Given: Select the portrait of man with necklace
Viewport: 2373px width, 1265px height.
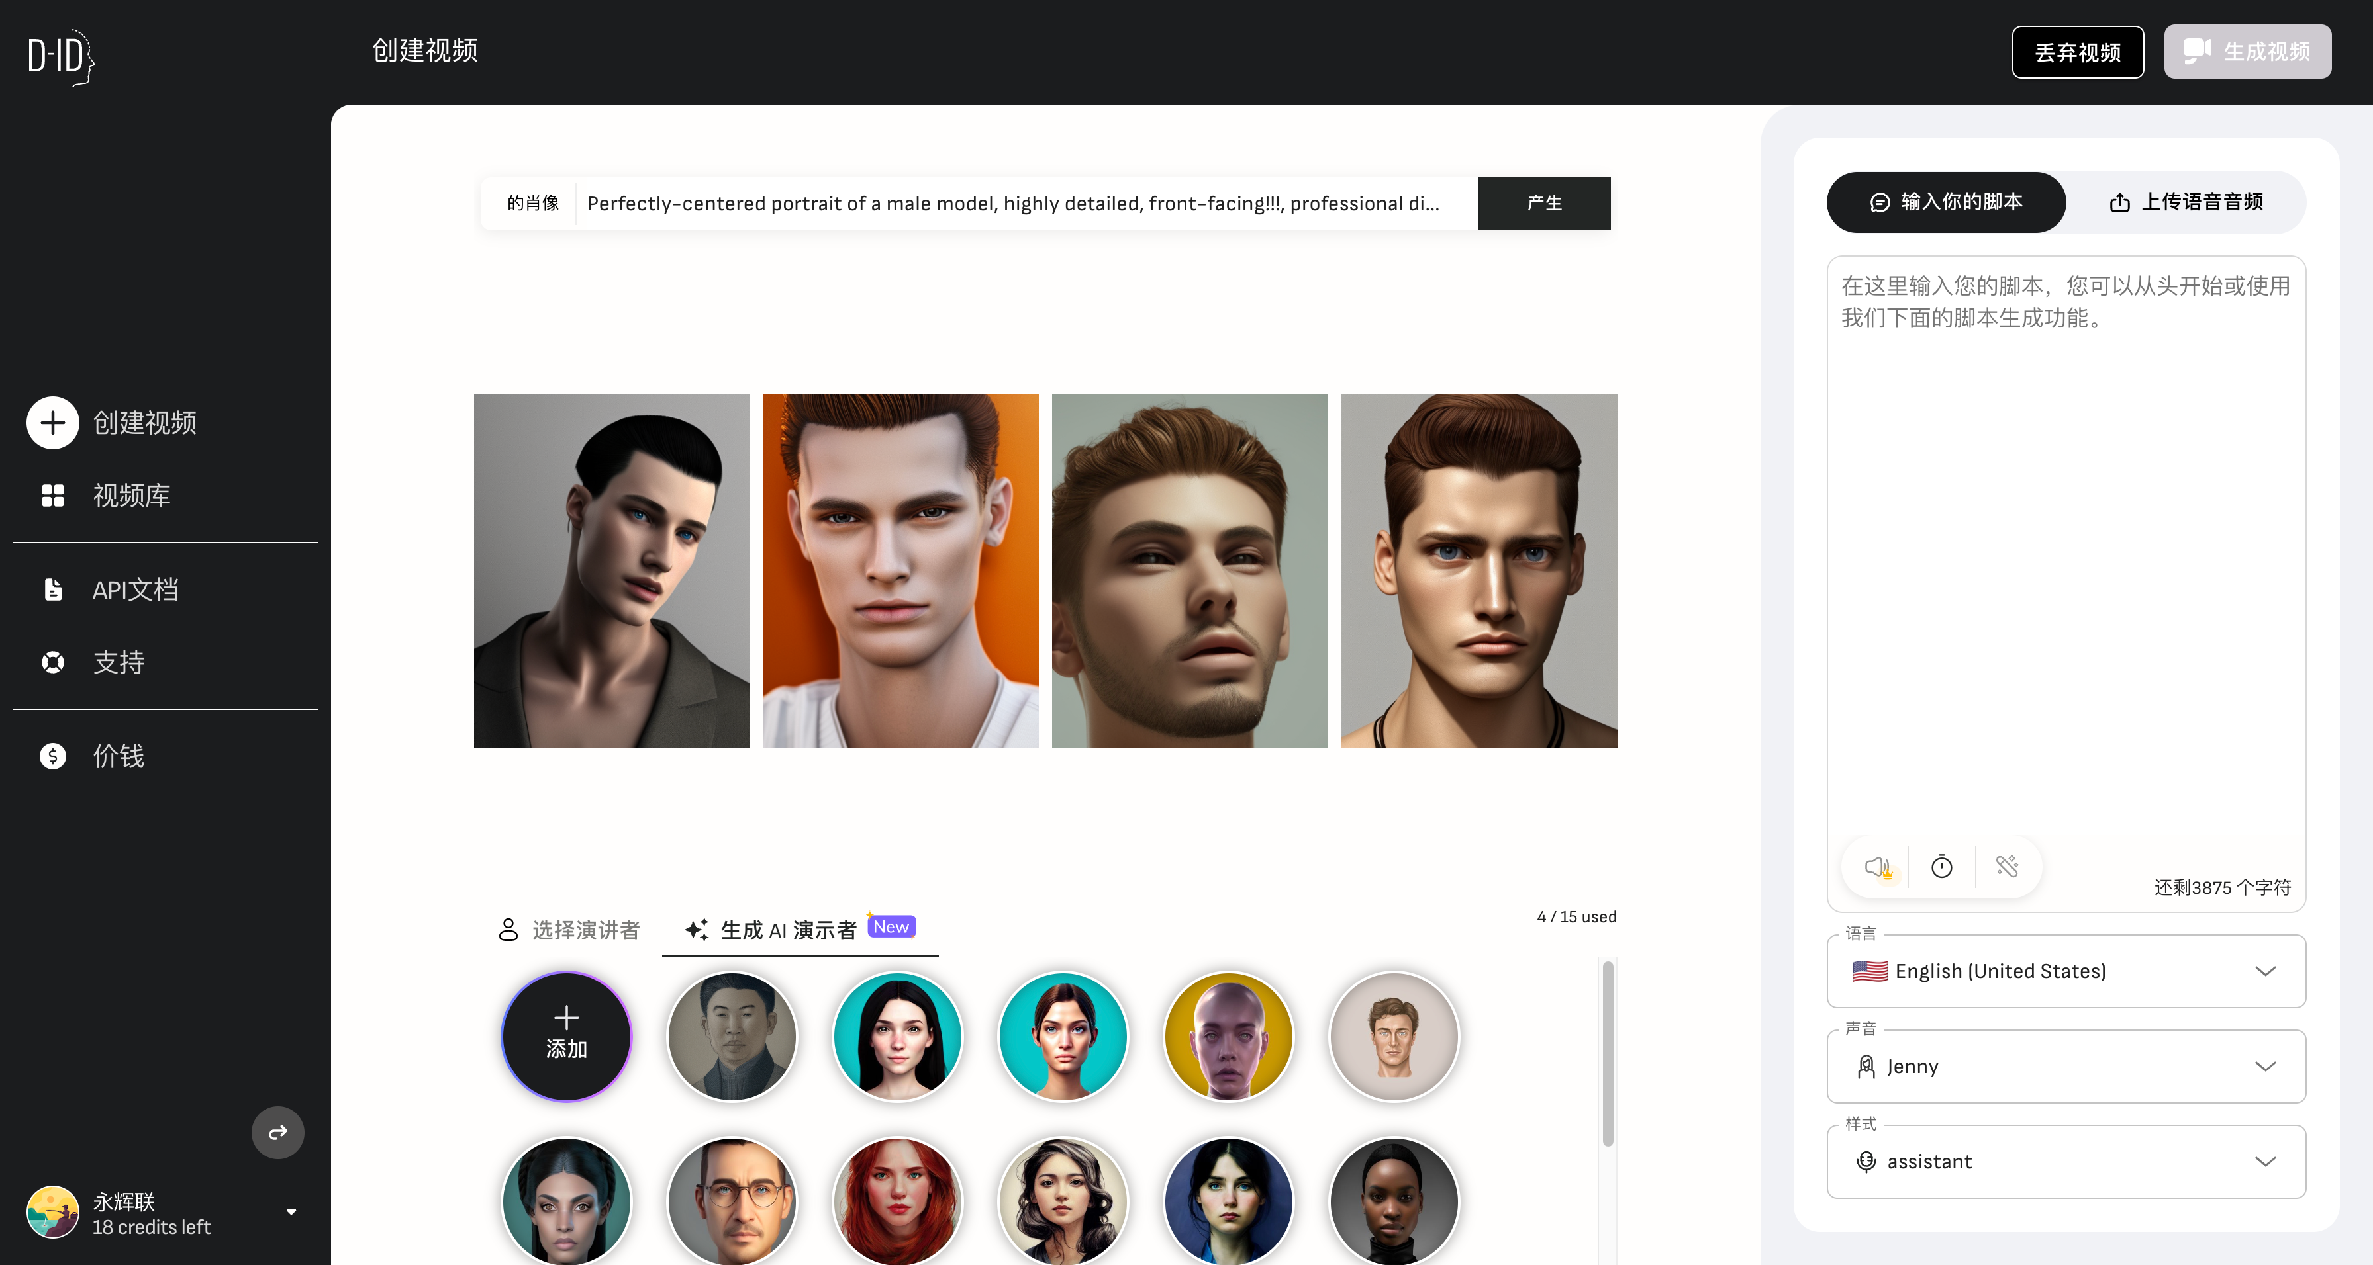Looking at the screenshot, I should pyautogui.click(x=1478, y=571).
